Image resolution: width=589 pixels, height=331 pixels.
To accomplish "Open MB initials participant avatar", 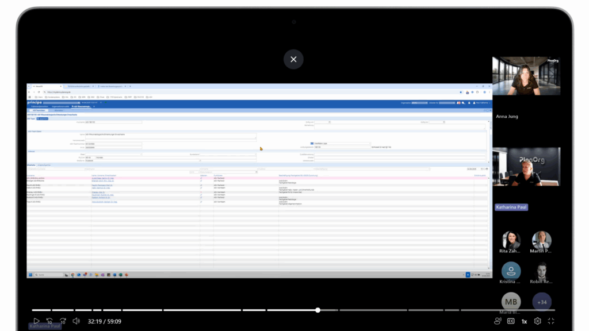I will click(x=511, y=302).
